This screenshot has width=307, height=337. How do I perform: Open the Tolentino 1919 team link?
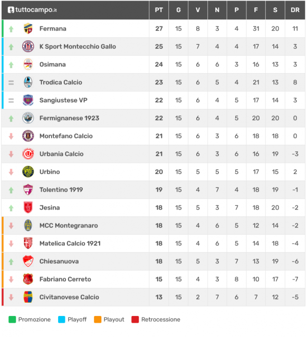[61, 190]
